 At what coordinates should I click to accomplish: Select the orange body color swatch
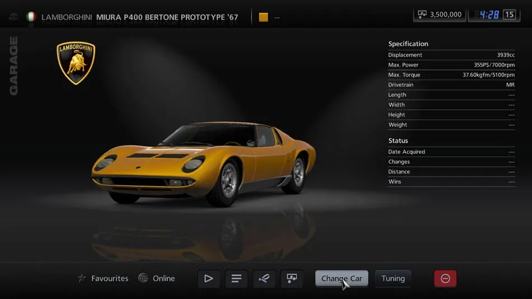click(263, 17)
